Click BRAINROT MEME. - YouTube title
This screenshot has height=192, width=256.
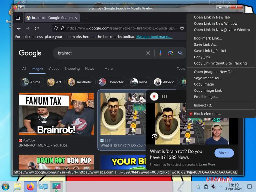tap(43, 145)
